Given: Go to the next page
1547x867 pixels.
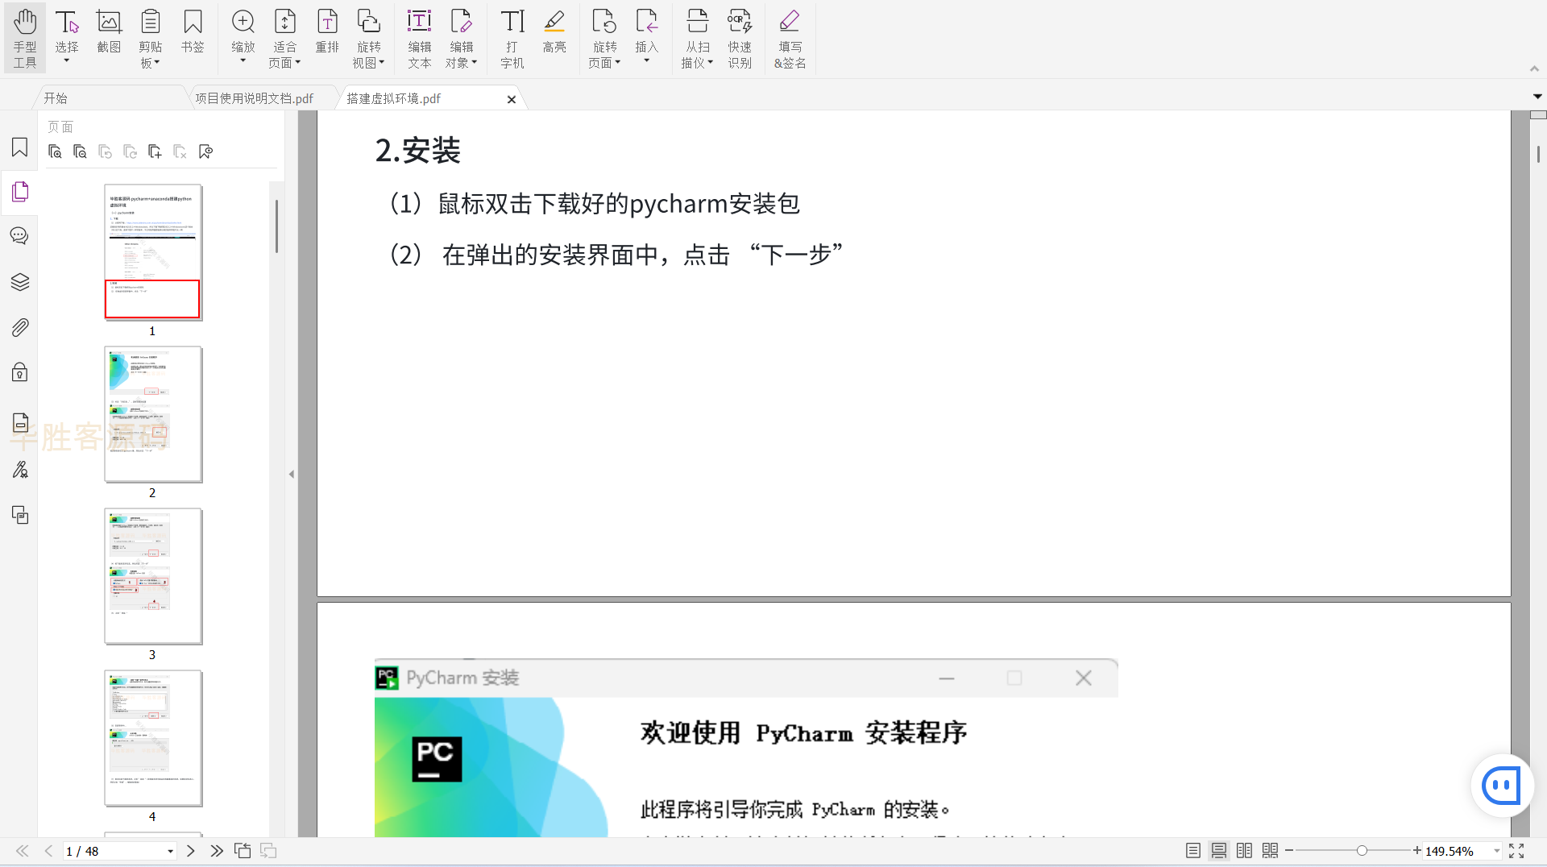Looking at the screenshot, I should tap(191, 851).
